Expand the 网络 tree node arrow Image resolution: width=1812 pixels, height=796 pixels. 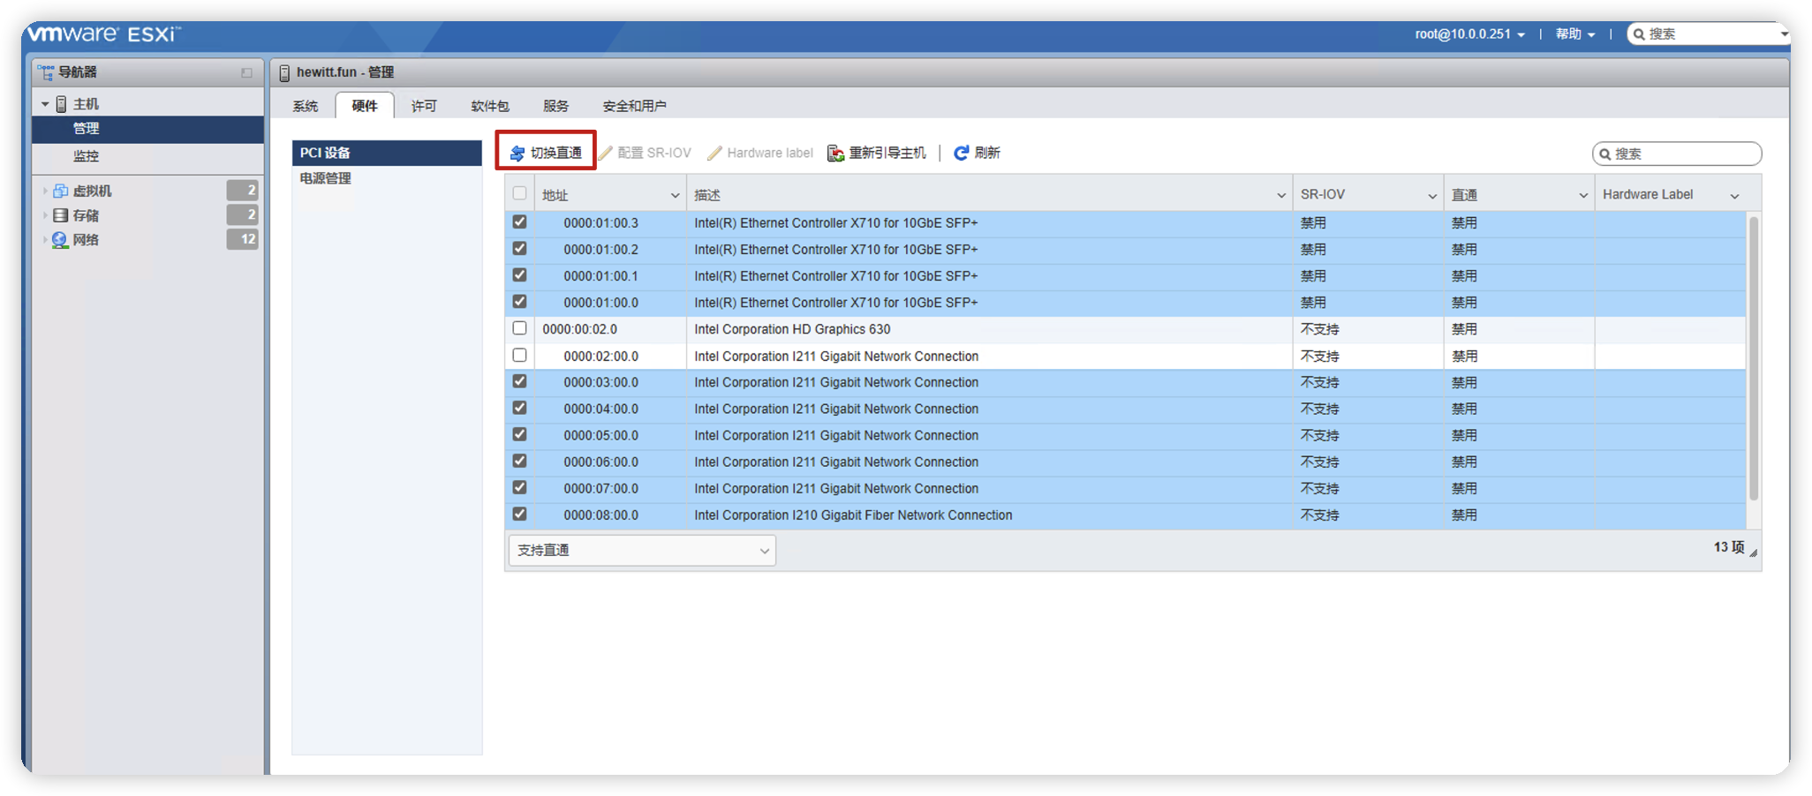45,240
